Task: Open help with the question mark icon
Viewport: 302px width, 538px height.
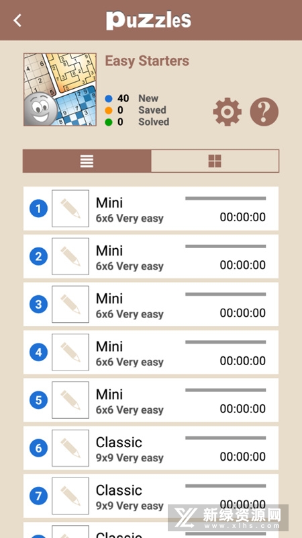Action: (x=264, y=112)
